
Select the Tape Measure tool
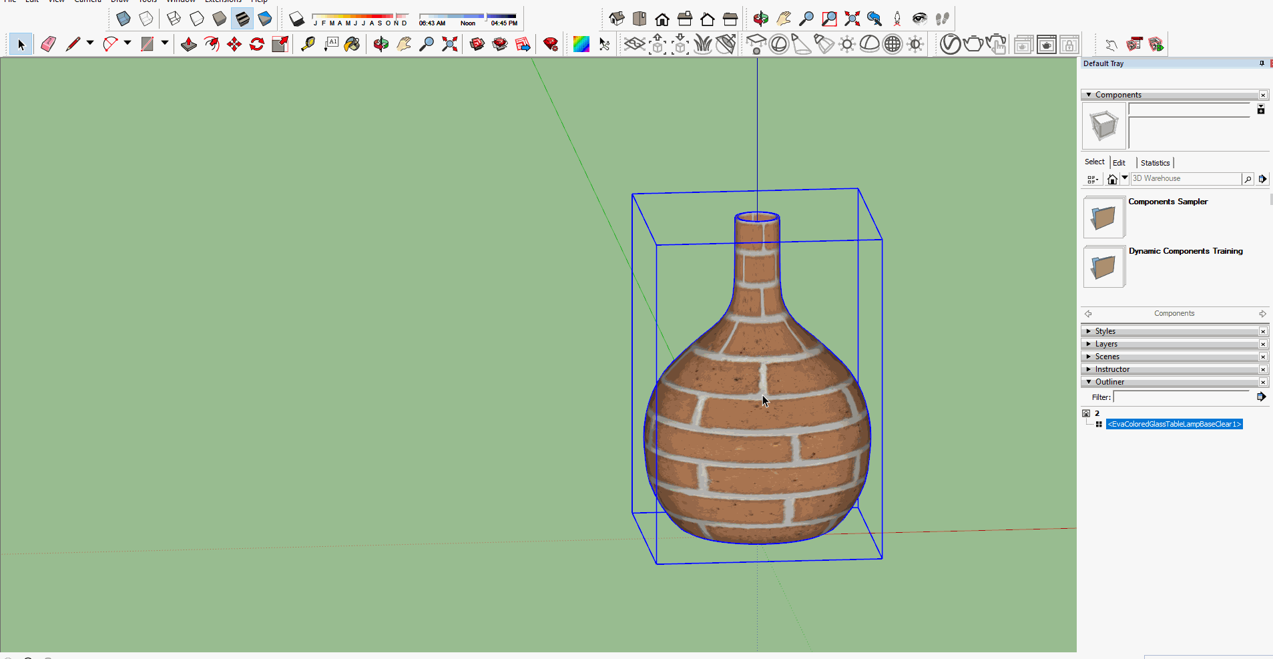(x=308, y=45)
